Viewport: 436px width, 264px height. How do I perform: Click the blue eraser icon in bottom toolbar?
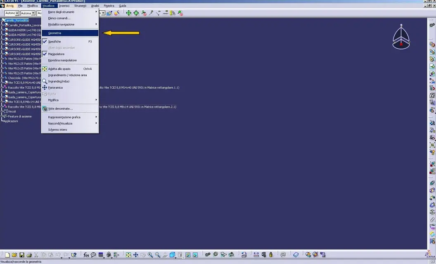tap(296, 255)
